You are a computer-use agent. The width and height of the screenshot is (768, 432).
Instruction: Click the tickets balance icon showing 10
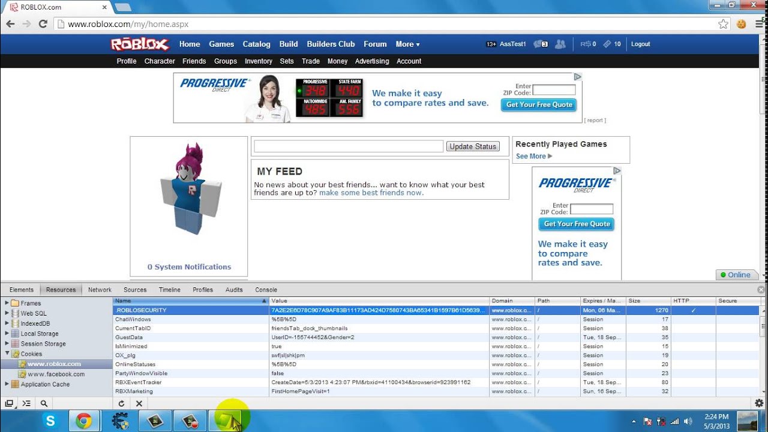point(607,44)
